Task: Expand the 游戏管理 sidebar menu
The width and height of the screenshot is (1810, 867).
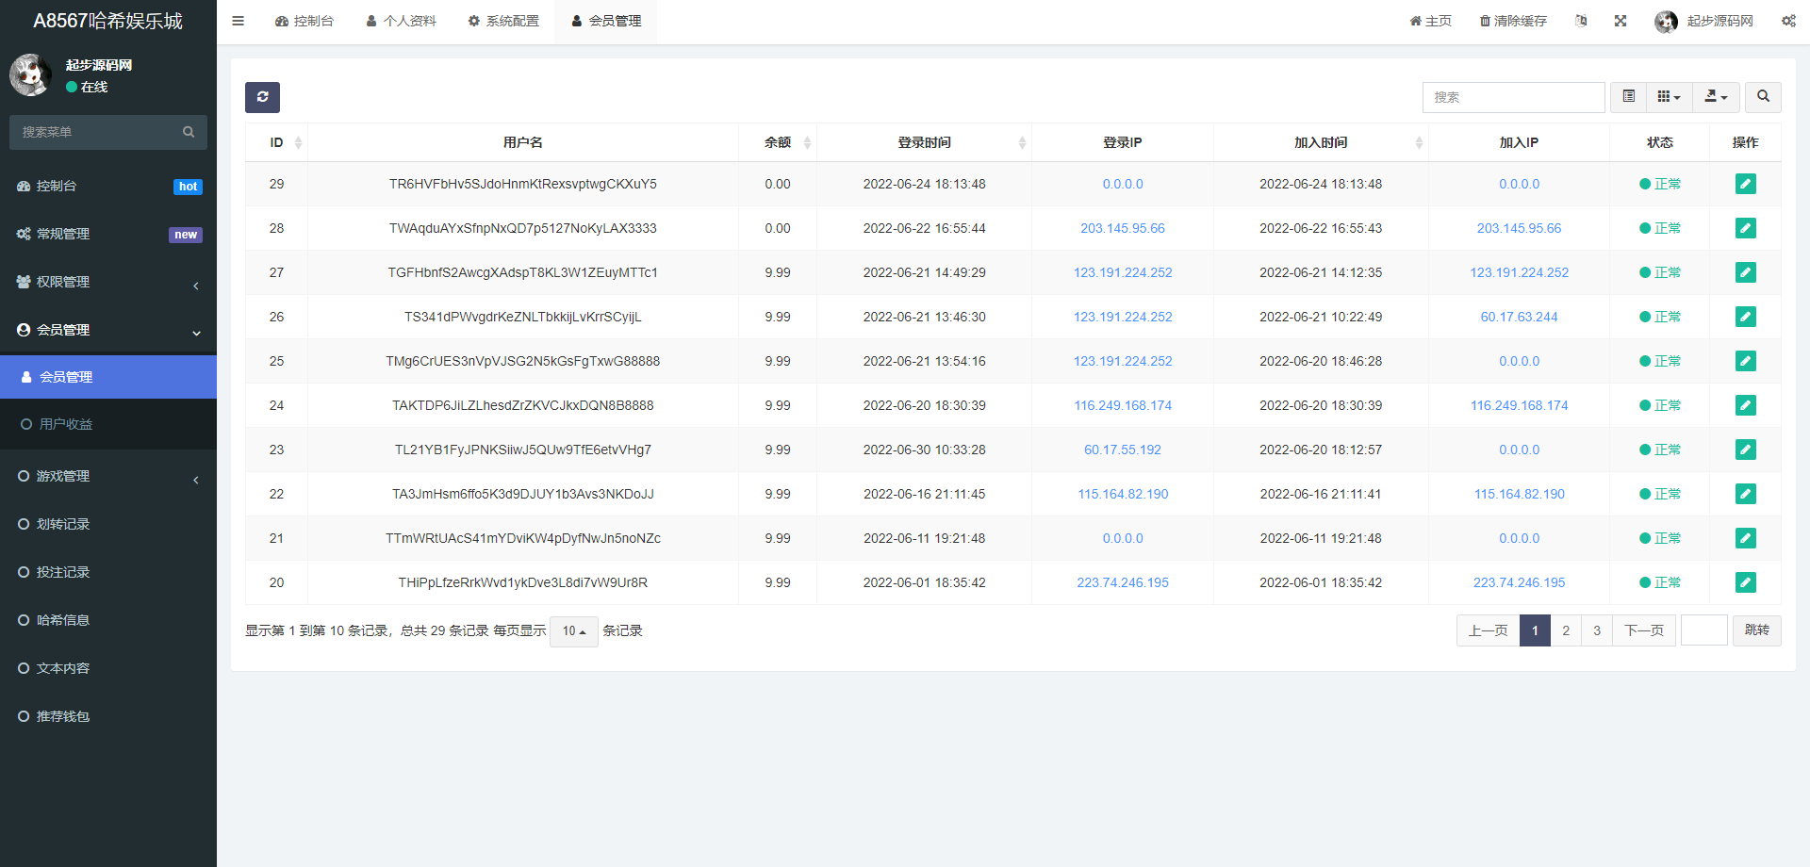Action: coord(108,477)
